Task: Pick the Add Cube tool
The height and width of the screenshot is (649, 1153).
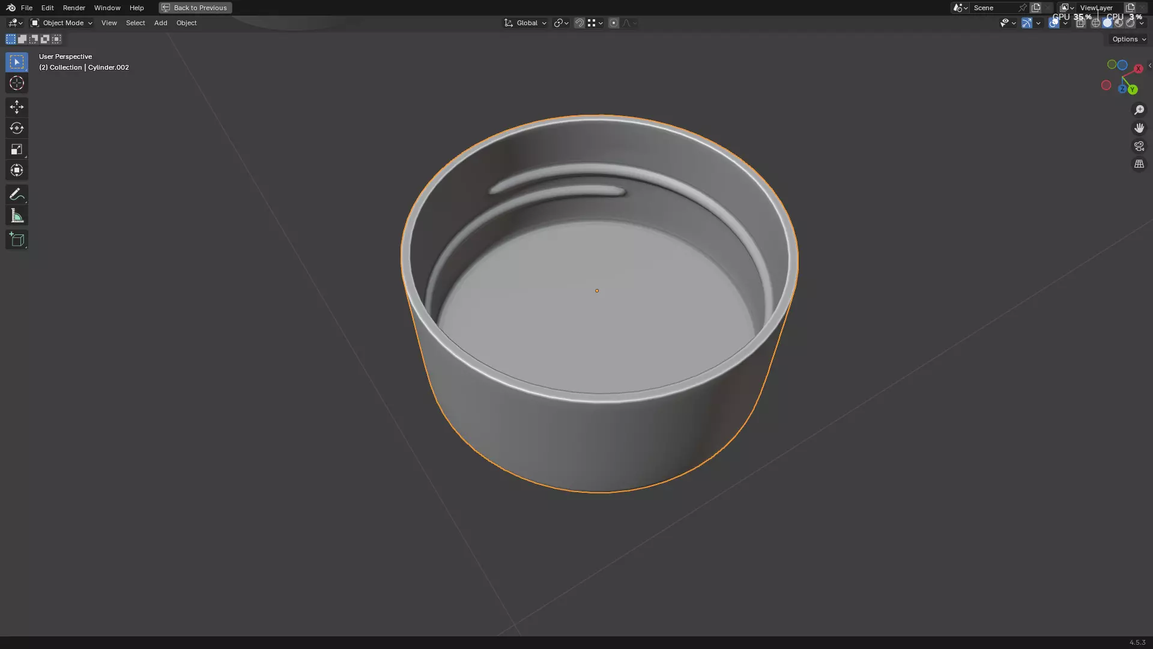Action: (16, 240)
